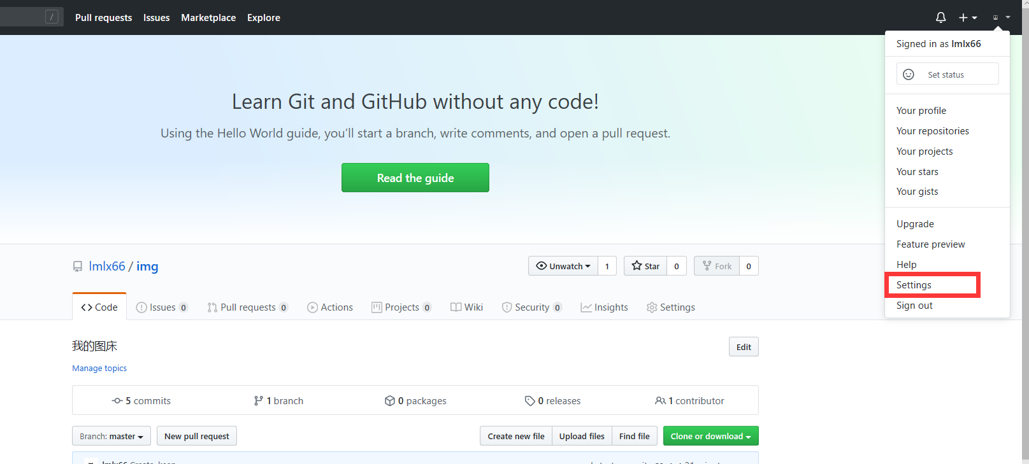Fork the img repository
1029x464 pixels.
[717, 266]
